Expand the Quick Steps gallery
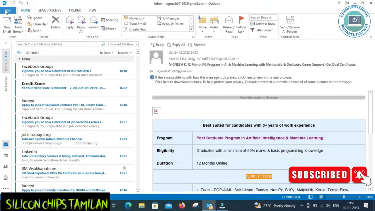 (191, 29)
